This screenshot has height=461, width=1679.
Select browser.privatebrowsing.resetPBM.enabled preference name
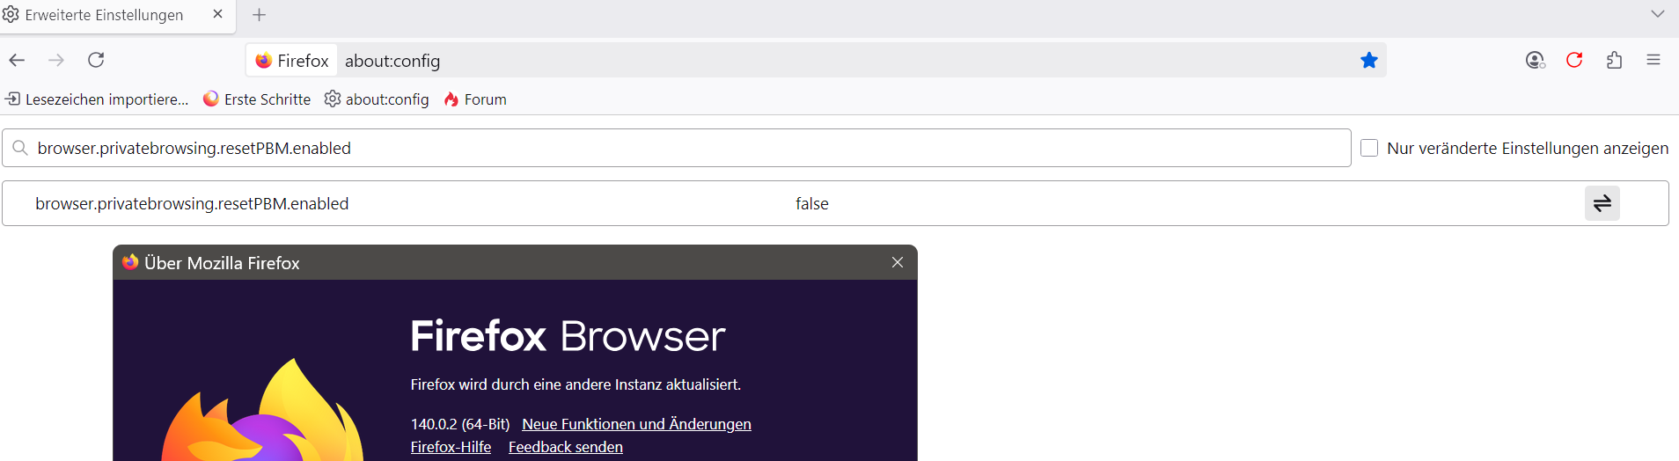click(x=192, y=203)
